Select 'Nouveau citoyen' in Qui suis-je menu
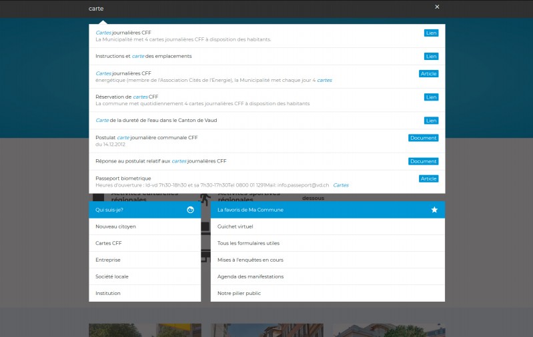Viewport: 533px width, 337px height. click(115, 226)
